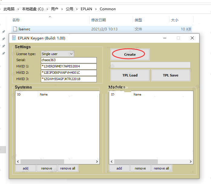
Task: Click the Systems horizontal scrollbar thumb
Action: tap(42, 161)
